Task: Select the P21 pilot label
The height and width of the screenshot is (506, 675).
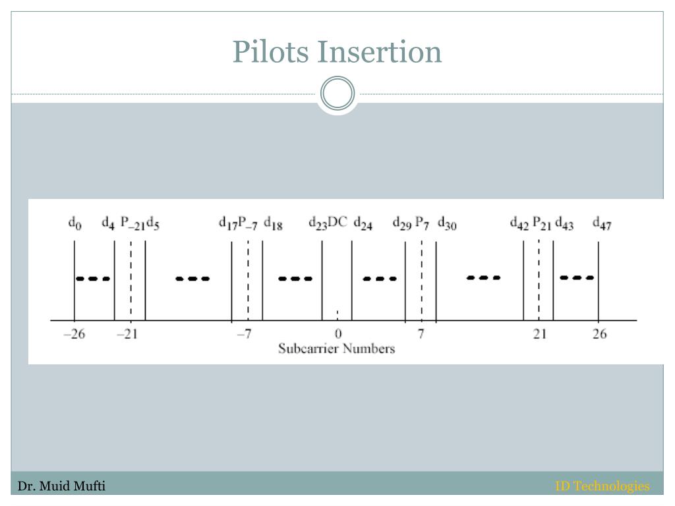Action: click(542, 223)
